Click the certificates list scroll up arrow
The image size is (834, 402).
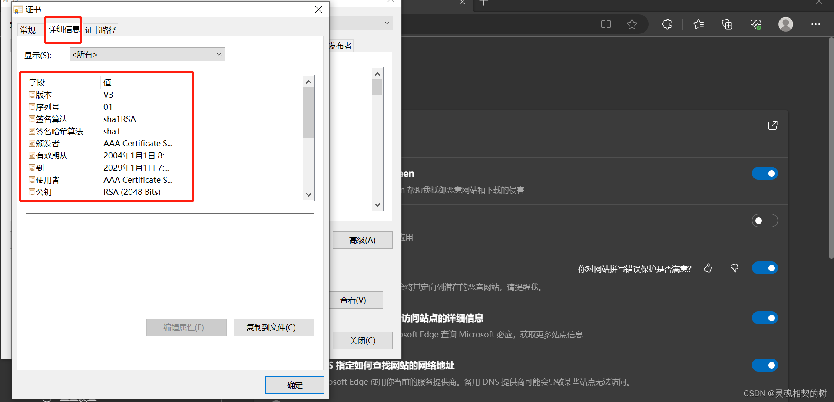[377, 74]
